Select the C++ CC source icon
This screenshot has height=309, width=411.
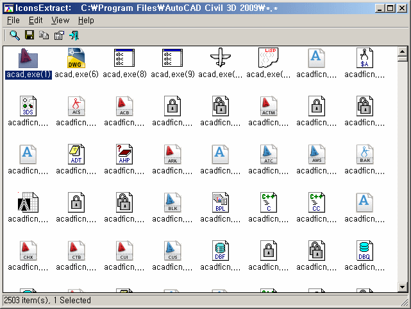pyautogui.click(x=317, y=202)
